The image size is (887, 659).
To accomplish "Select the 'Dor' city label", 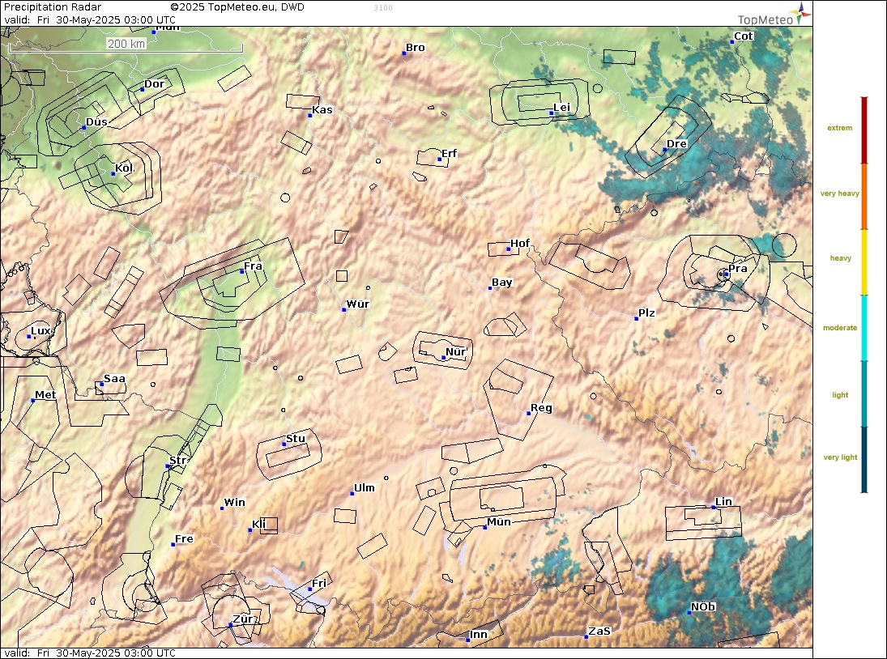I will click(154, 84).
